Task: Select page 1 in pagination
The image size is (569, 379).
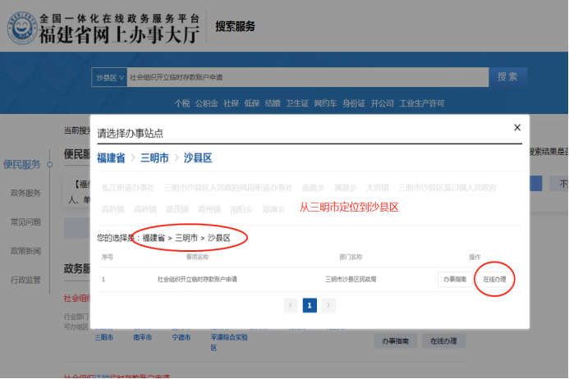Action: [x=310, y=305]
